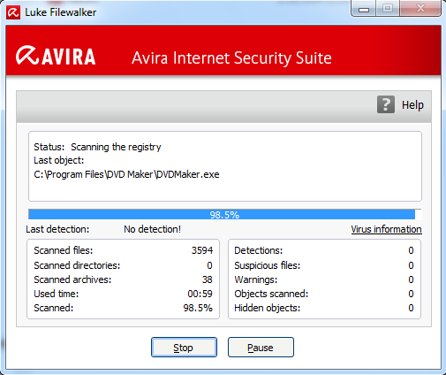446x375 pixels.
Task: Open the Virus information link
Action: point(386,229)
